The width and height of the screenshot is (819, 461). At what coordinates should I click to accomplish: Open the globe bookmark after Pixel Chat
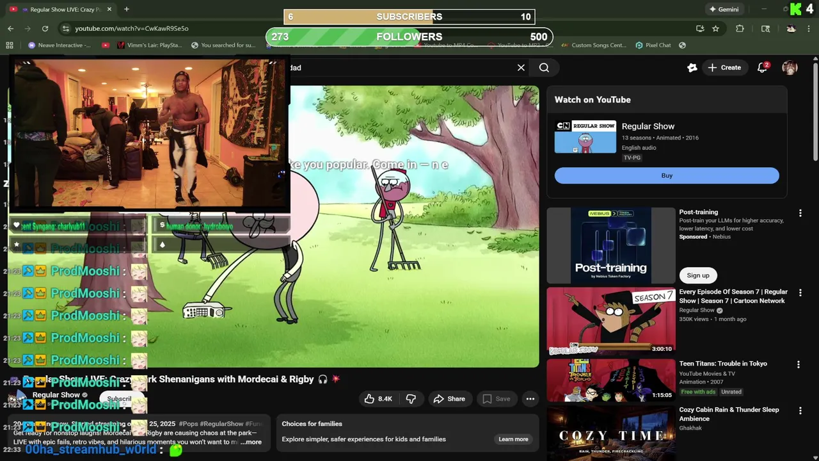pos(682,45)
